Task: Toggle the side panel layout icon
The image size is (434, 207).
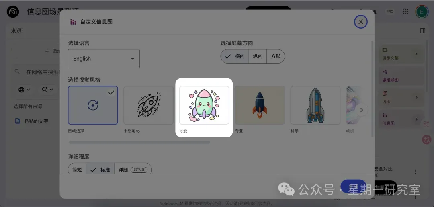Action: [422, 31]
